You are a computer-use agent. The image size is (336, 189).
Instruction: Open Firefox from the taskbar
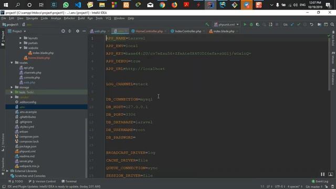[x=174, y=5]
